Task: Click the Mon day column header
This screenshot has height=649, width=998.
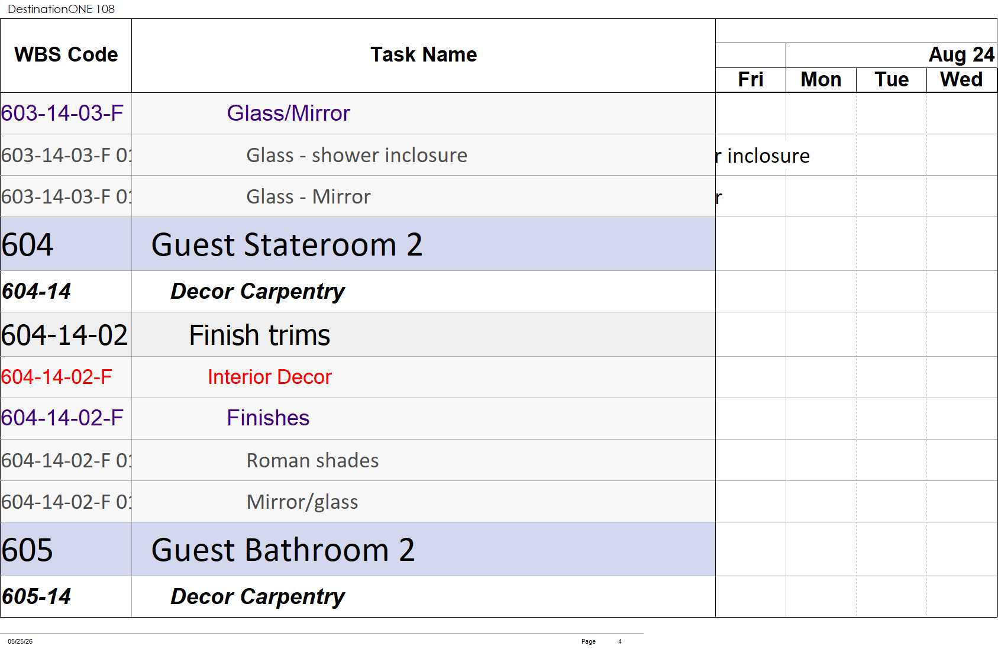Action: pyautogui.click(x=821, y=80)
